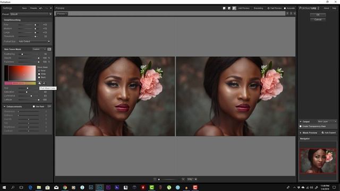Select Accurate preview radio button
340x191 pixels.
285,8
